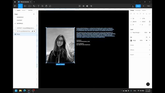Toggle lock on the 'Hi, I'm a professional' layer
This screenshot has height=93, width=165.
[32, 31]
